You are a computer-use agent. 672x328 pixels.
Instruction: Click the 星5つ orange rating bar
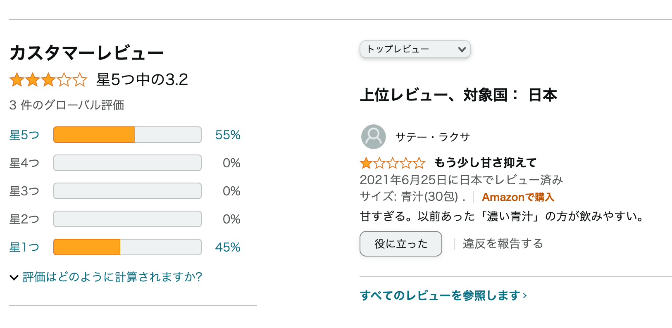click(x=127, y=135)
